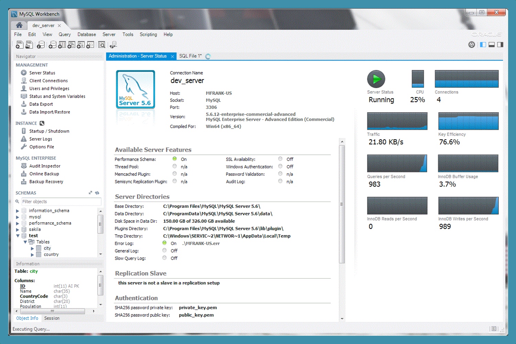Screen dimensions: 516x344
Task: Collapse test schema
Action: tap(18, 236)
